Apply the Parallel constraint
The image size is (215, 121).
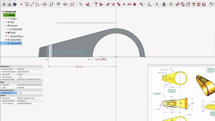point(108,4)
